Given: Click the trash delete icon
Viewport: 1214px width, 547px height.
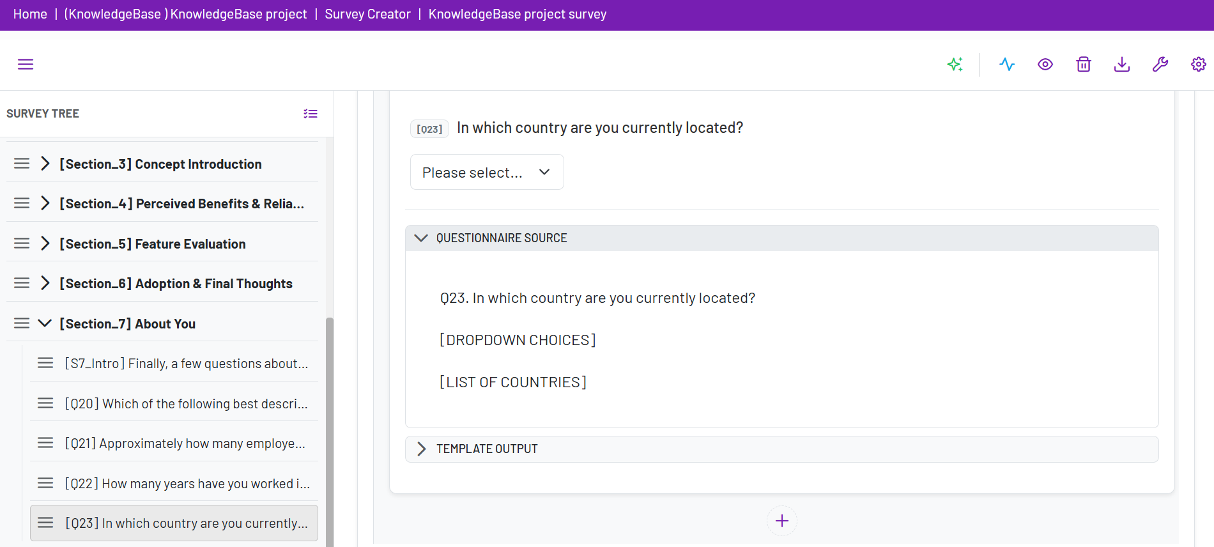Looking at the screenshot, I should click(1084, 64).
